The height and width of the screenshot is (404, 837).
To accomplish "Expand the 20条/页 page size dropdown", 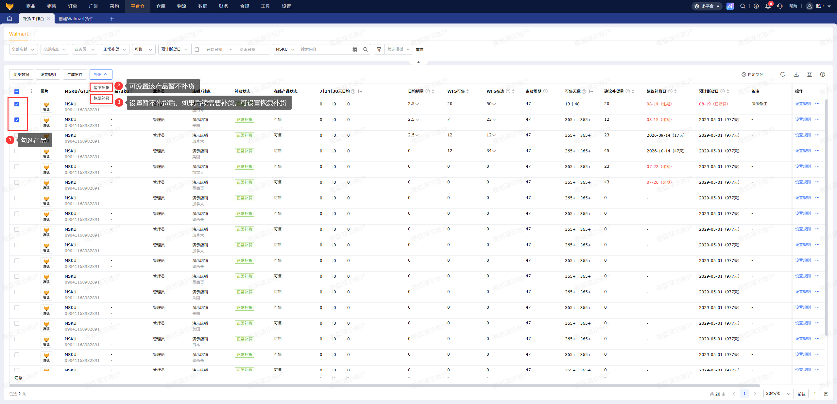I will (778, 394).
